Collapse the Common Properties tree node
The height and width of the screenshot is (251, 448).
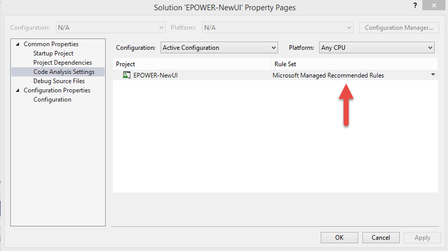[18, 44]
